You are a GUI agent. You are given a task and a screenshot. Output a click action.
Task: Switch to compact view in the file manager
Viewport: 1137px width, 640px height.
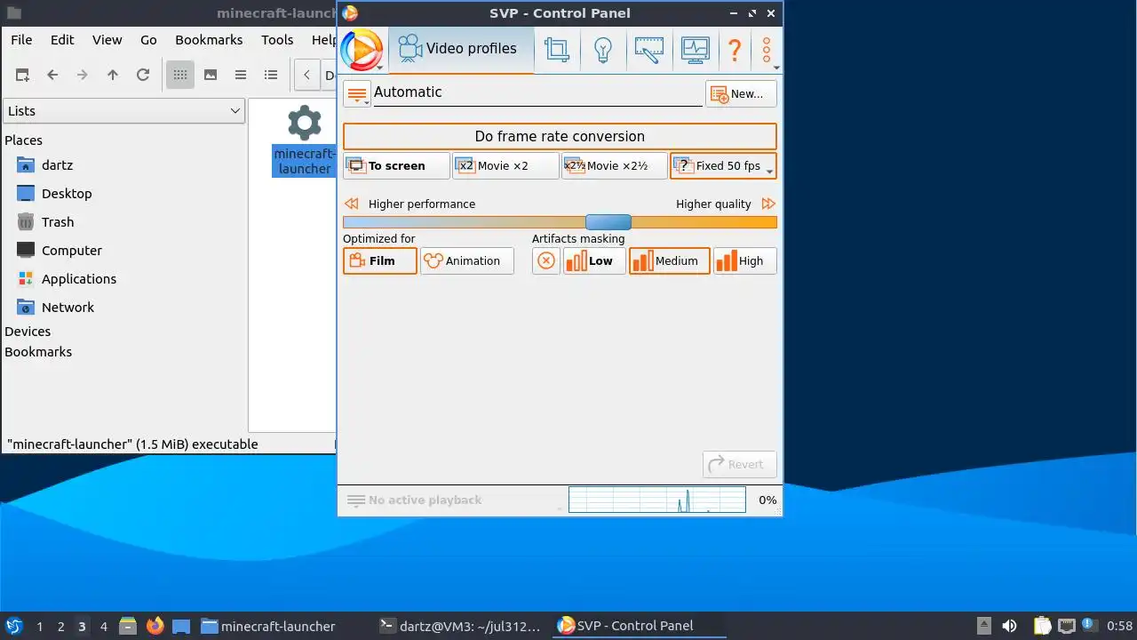(x=241, y=75)
